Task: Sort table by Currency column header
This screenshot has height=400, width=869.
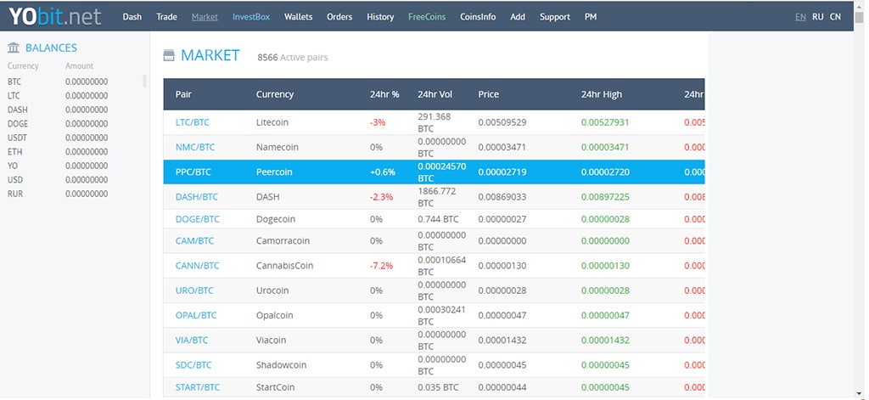Action: (x=275, y=94)
